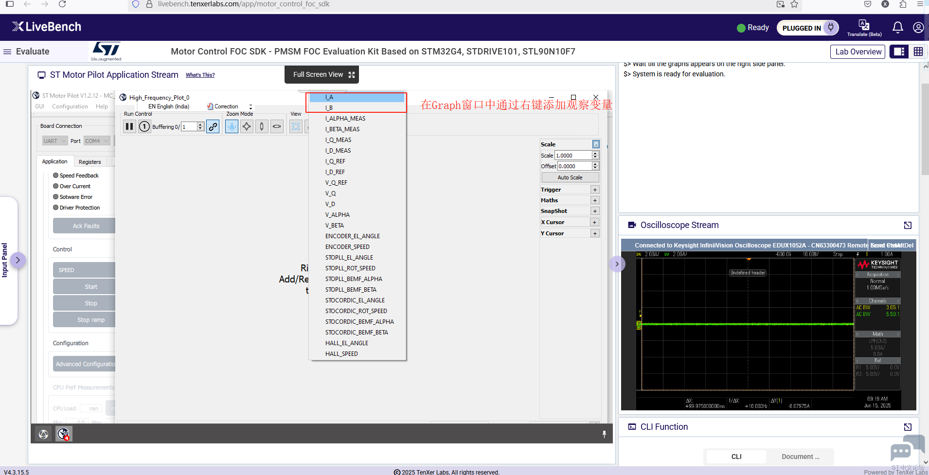This screenshot has height=475, width=929.
Task: Open the Lab Overview button
Action: click(x=858, y=52)
